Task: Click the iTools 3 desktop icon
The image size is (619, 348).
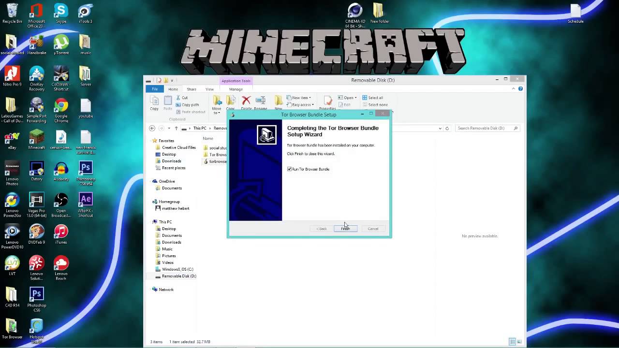Action: [x=85, y=14]
